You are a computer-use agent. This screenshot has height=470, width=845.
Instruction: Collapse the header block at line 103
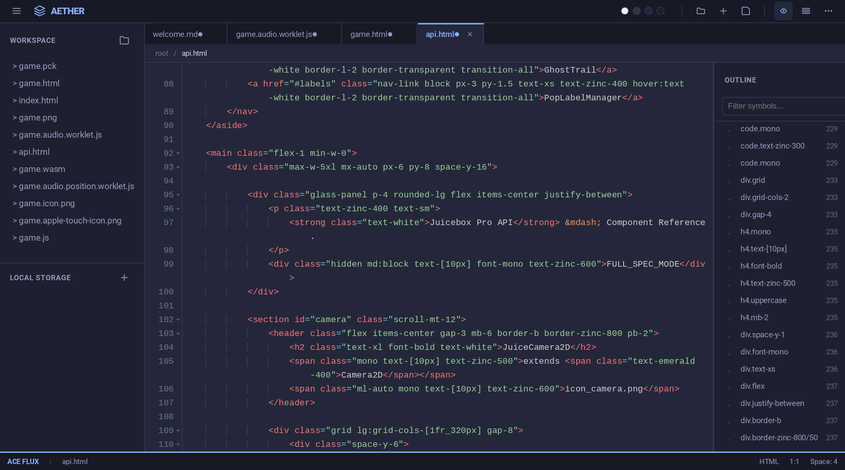click(x=178, y=334)
